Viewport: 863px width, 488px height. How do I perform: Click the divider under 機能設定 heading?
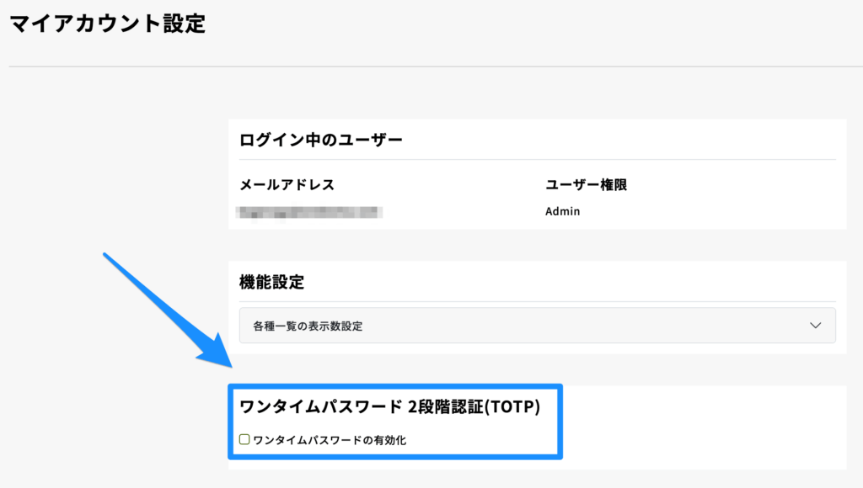pos(537,301)
